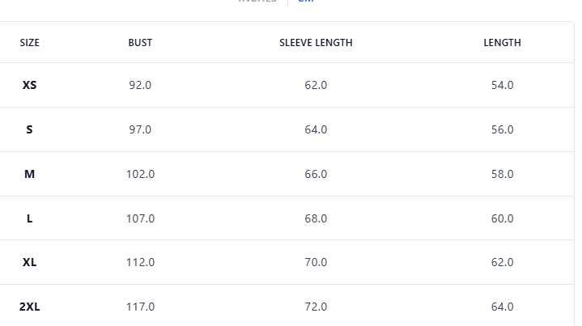Click the S sleeve length value 64.0
The width and height of the screenshot is (582, 326).
(x=316, y=129)
